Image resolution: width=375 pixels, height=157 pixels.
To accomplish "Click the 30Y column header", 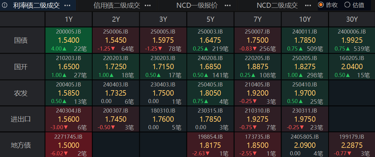I will pyautogui.click(x=352, y=19).
